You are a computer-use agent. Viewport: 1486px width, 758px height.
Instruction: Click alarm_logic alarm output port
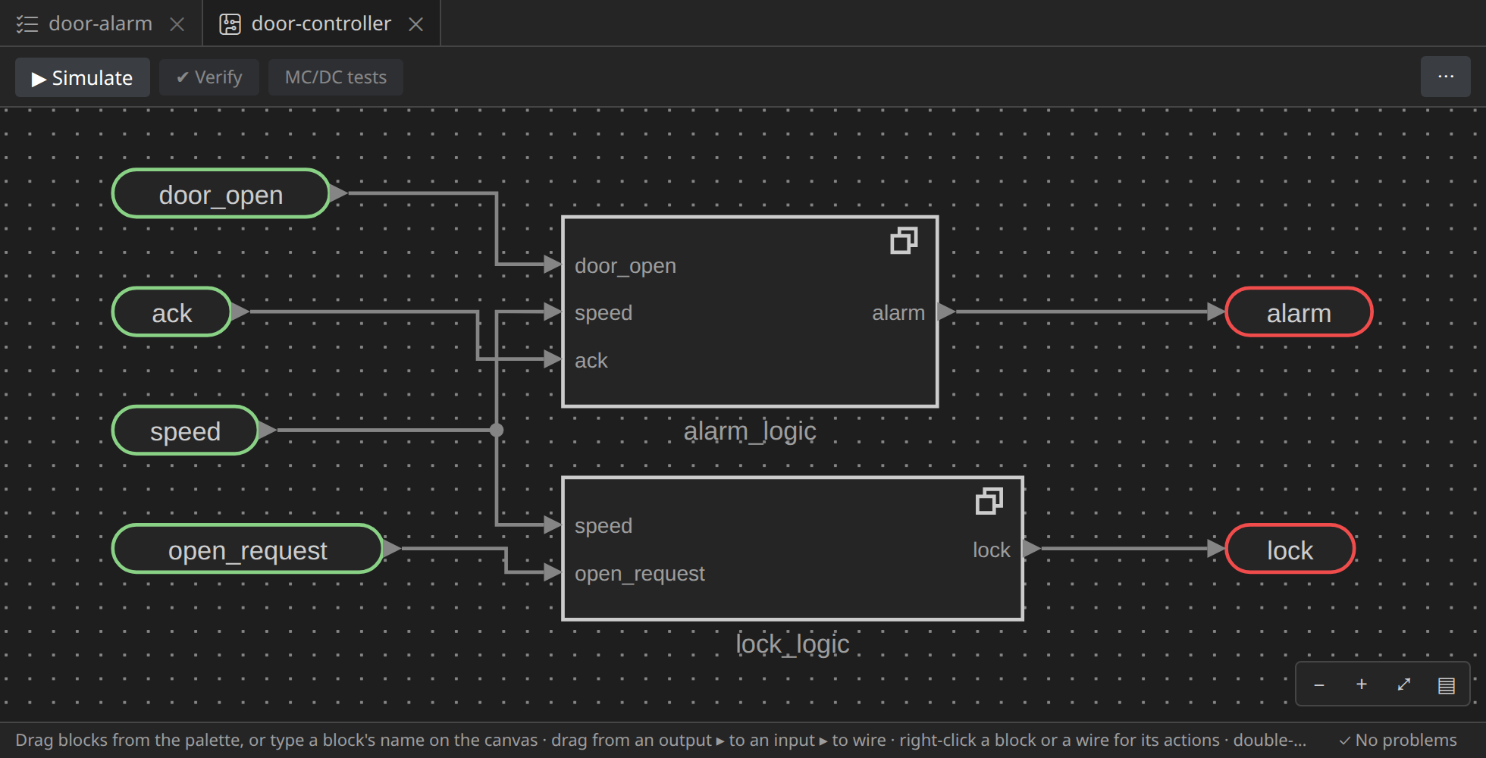click(x=947, y=312)
